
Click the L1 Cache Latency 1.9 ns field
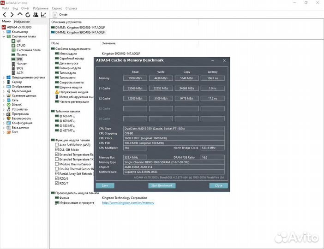(213, 89)
